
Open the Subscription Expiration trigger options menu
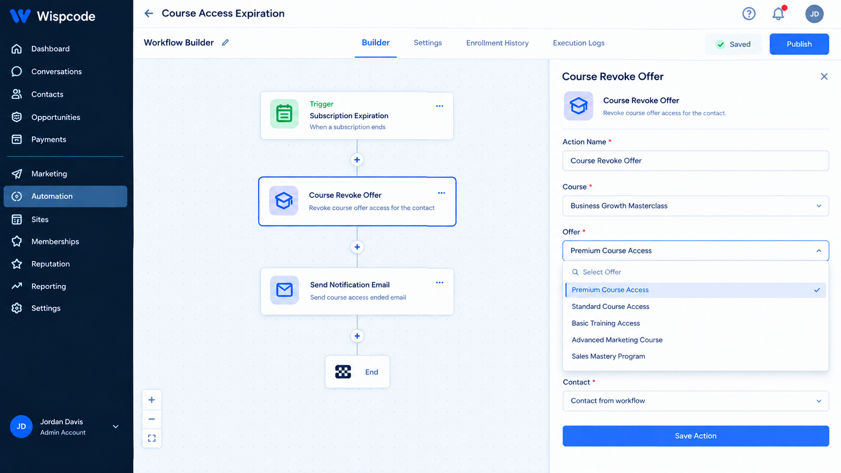point(439,106)
